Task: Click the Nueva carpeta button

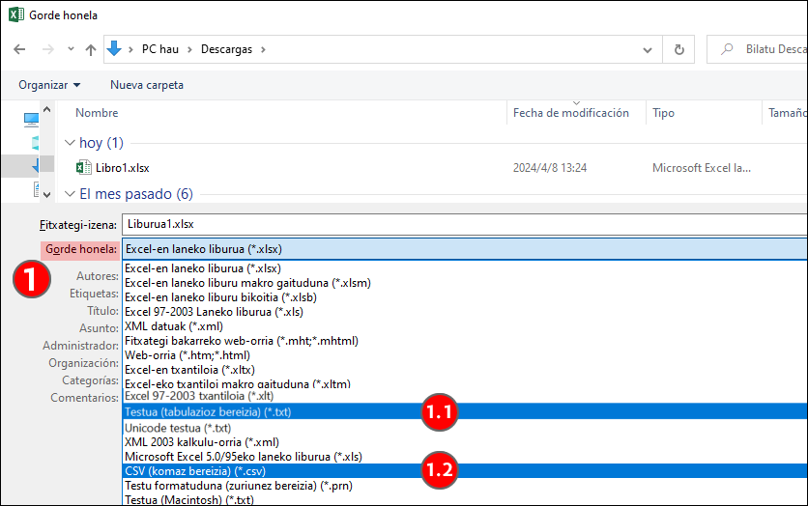Action: click(x=147, y=85)
